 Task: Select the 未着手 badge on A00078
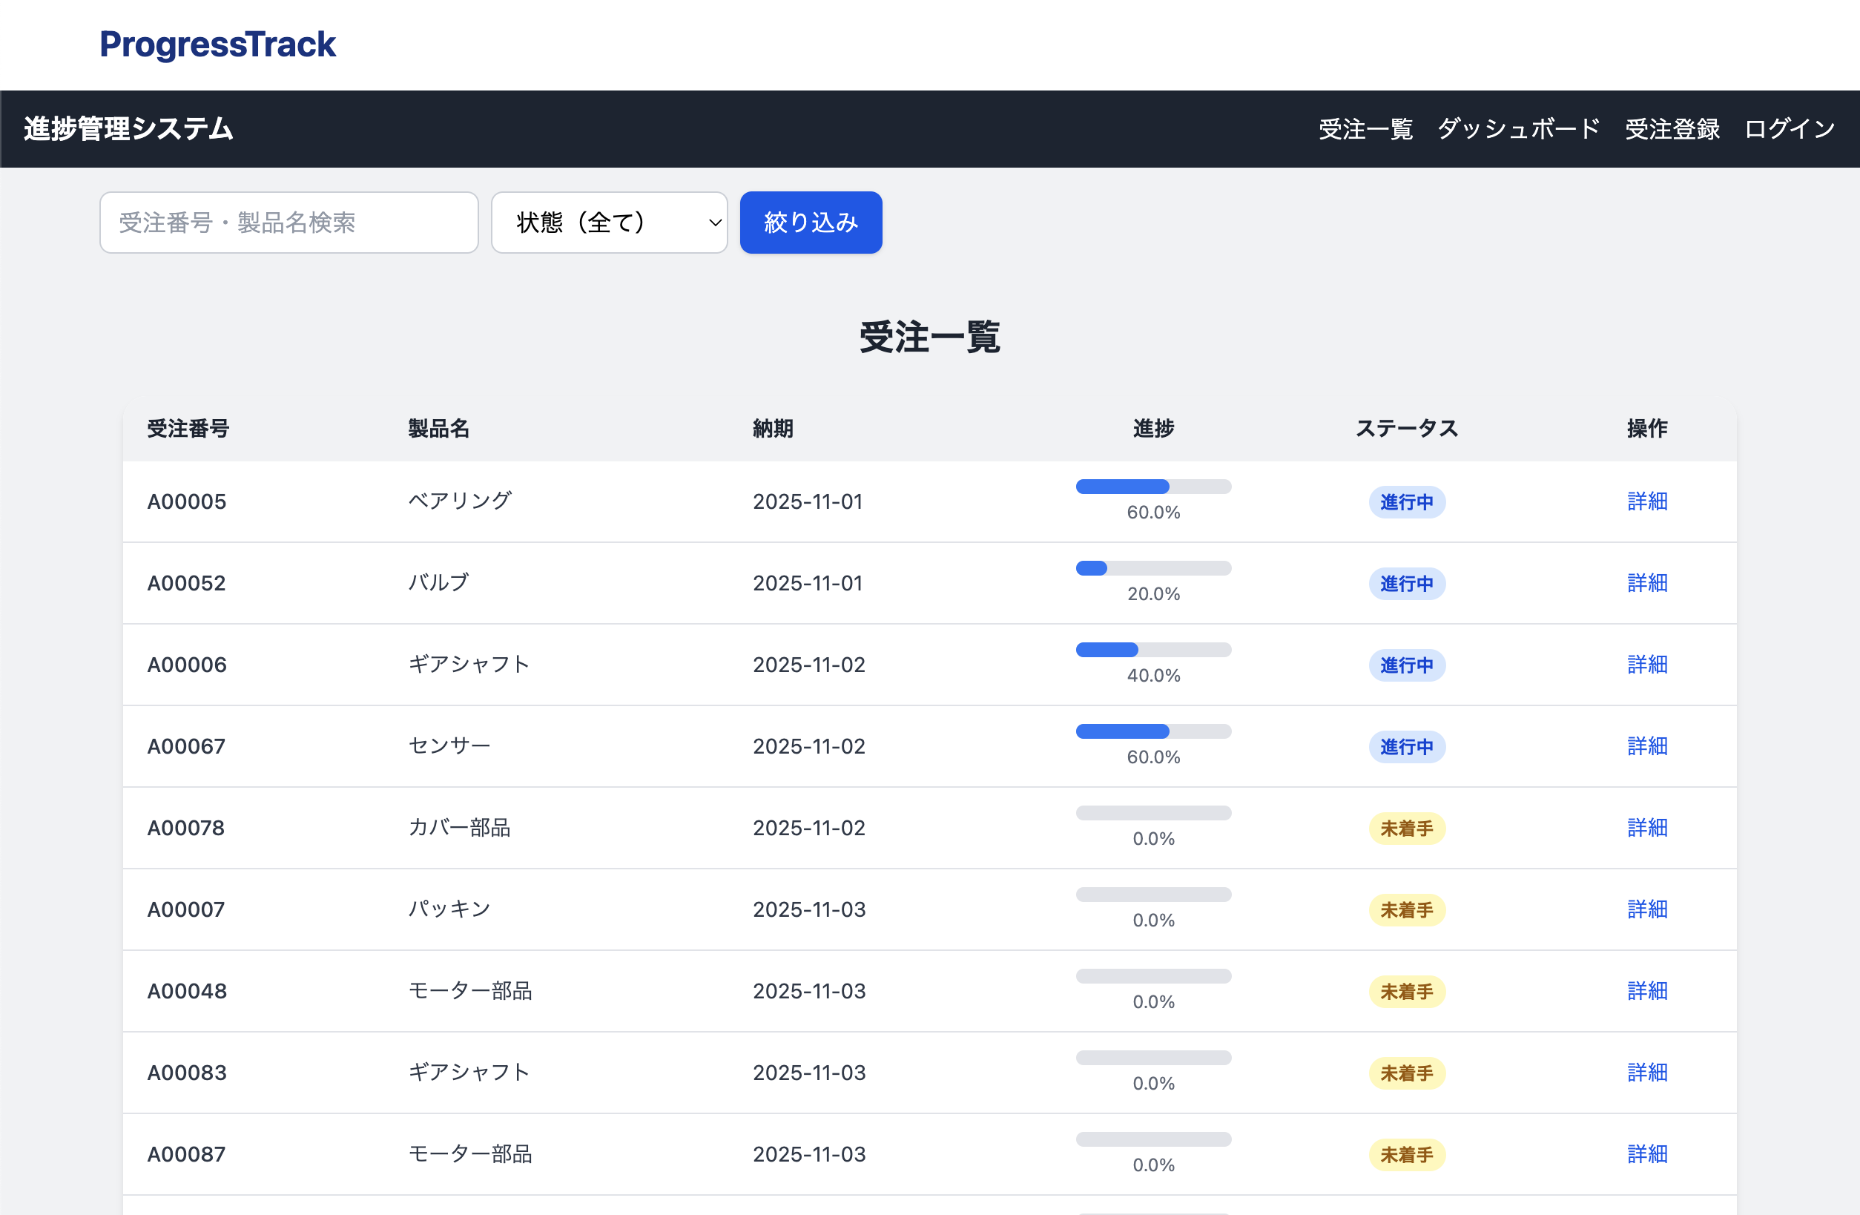tap(1406, 828)
